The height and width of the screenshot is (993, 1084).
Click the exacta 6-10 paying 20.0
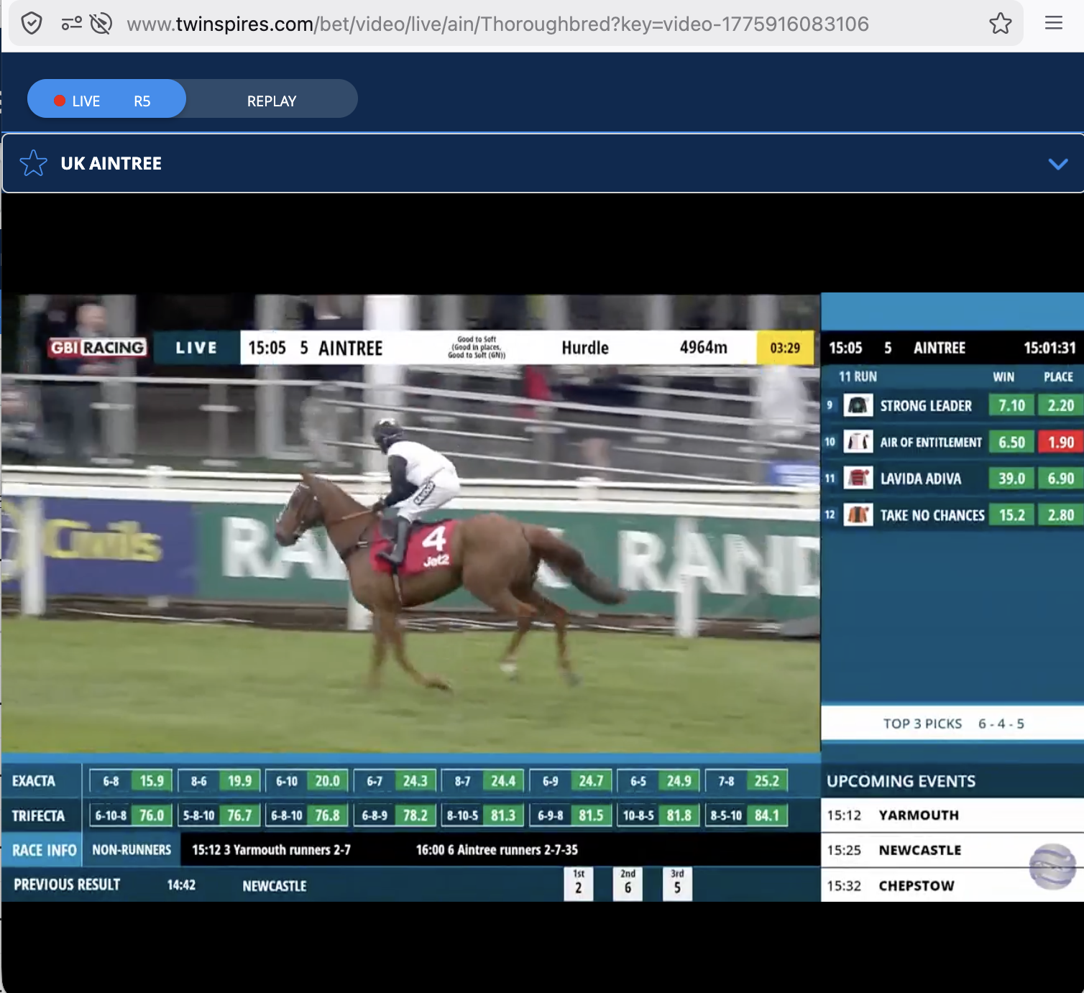(x=307, y=781)
